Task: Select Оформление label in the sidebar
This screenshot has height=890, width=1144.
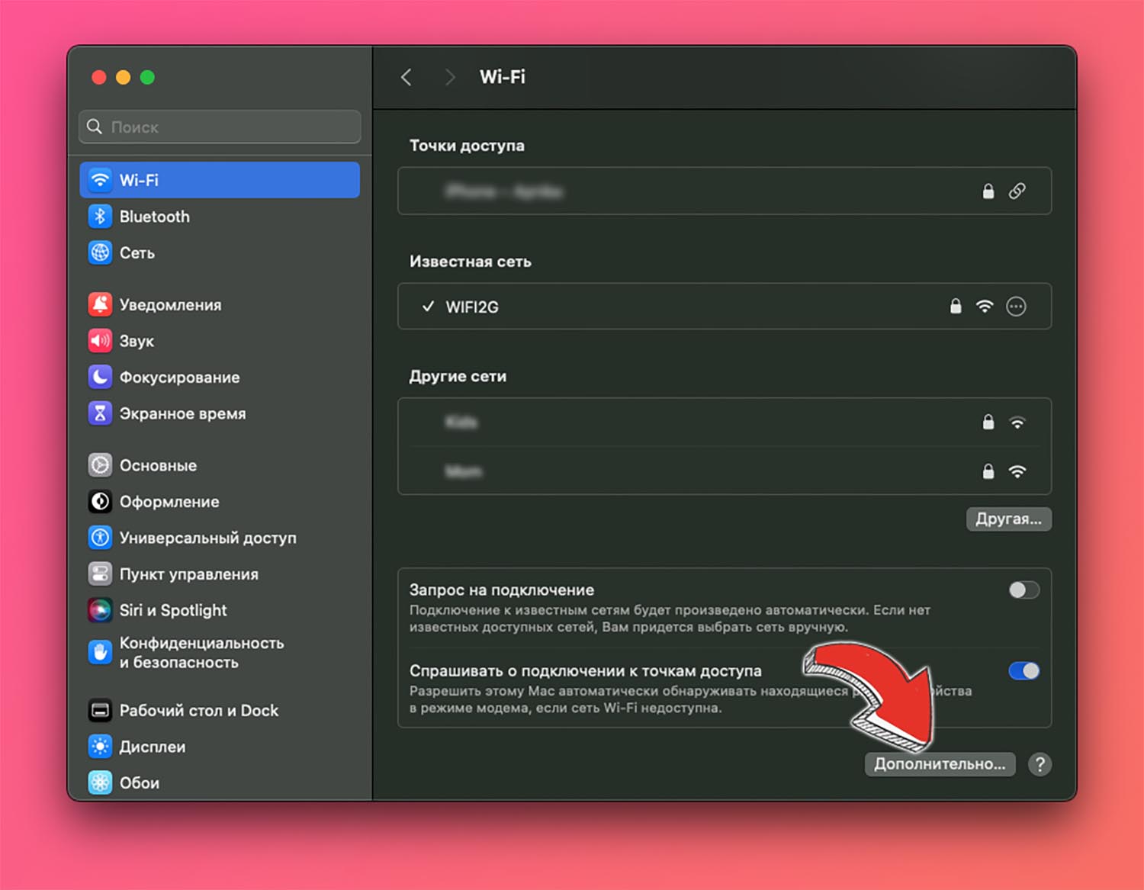Action: [169, 502]
